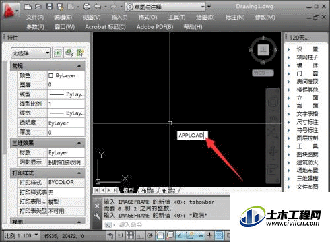
Task: Click the 颜色 ByLayer color field
Action: pyautogui.click(x=66, y=75)
